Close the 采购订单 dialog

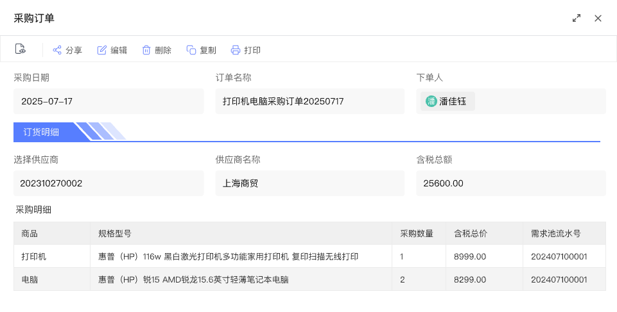[x=598, y=18]
